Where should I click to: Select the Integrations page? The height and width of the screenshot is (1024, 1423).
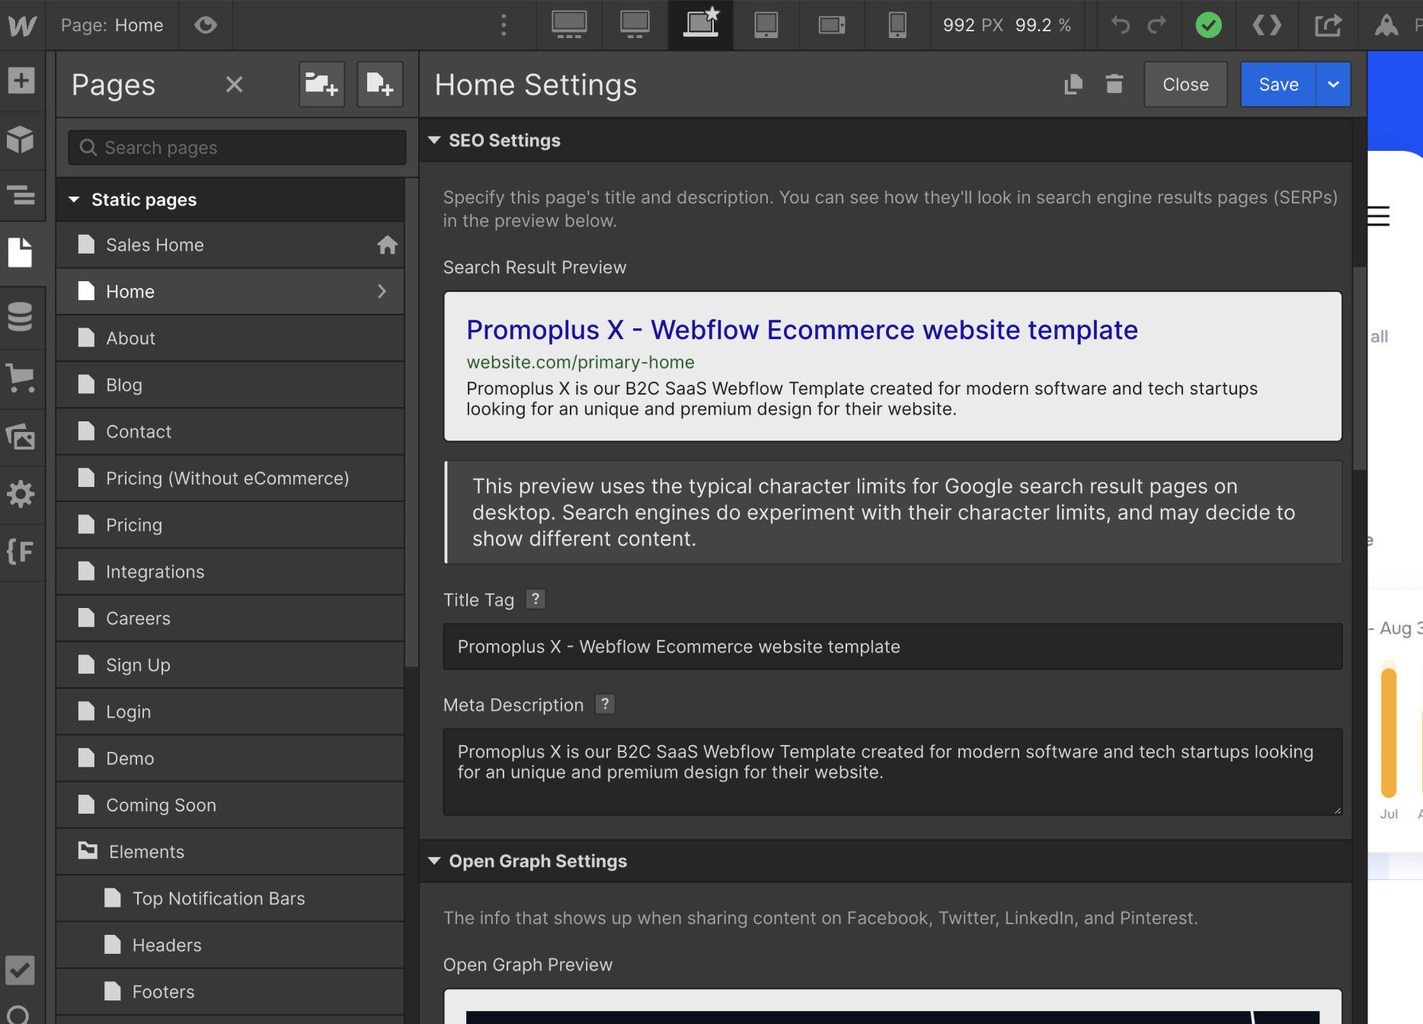[x=230, y=571]
